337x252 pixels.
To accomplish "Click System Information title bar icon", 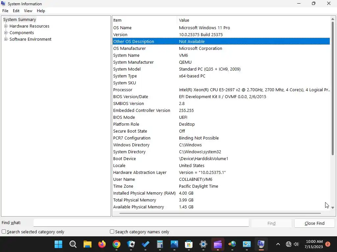I will click(3, 4).
